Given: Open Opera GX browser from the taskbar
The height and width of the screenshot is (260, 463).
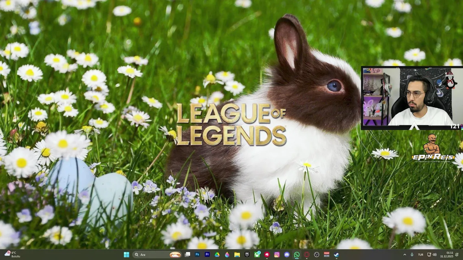Looking at the screenshot, I should (307, 255).
